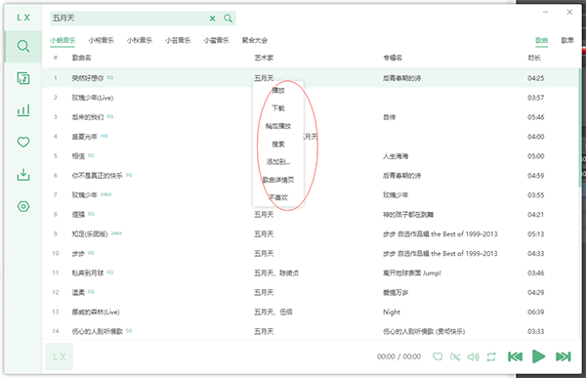
Task: Click artist 五月天、伍佰
Action: (273, 312)
